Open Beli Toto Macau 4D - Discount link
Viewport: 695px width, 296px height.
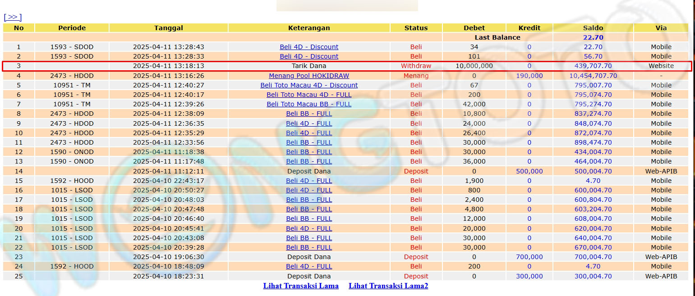point(309,85)
